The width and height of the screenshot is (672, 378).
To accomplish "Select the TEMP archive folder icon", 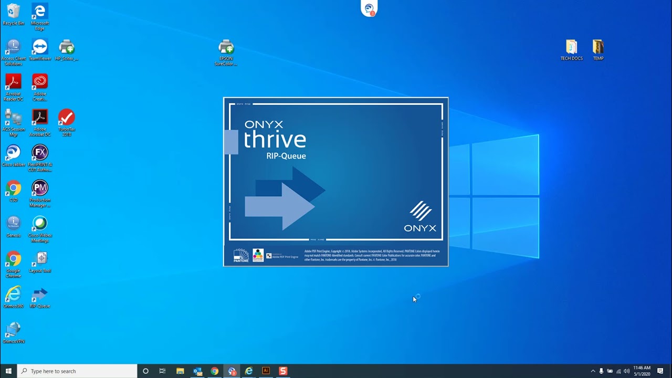I will pos(598,50).
